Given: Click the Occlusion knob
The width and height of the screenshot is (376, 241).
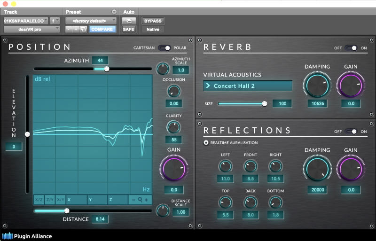Looking at the screenshot, I should click(173, 91).
